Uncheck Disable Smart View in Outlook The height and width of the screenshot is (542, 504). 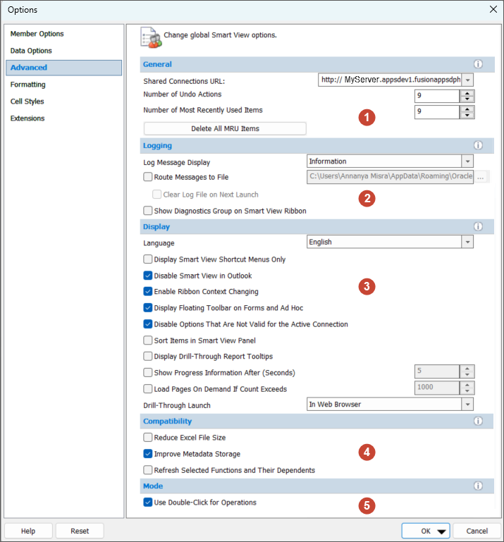coord(148,276)
